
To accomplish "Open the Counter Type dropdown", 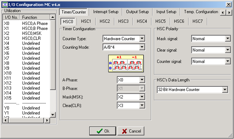I will [142, 39].
